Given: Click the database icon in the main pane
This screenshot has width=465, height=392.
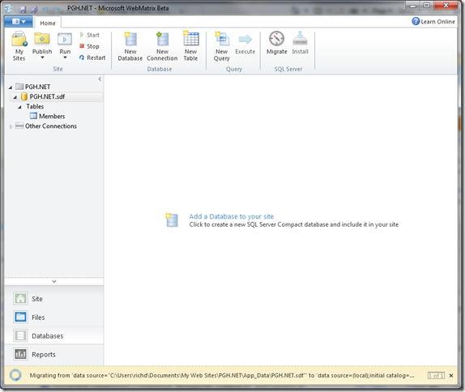Looking at the screenshot, I should 172,220.
